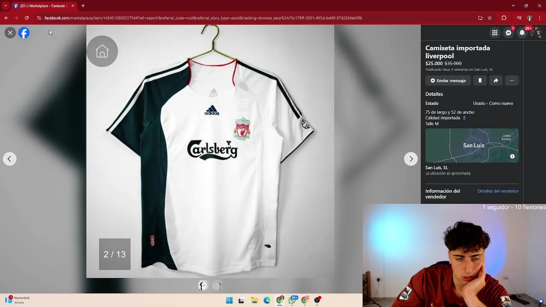The height and width of the screenshot is (307, 546).
Task: Go back in the browser
Action: pos(6,18)
